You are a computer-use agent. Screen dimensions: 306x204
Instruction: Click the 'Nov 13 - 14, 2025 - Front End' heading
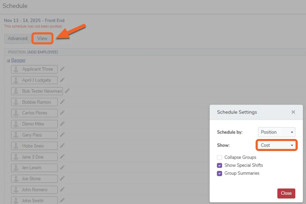[34, 20]
